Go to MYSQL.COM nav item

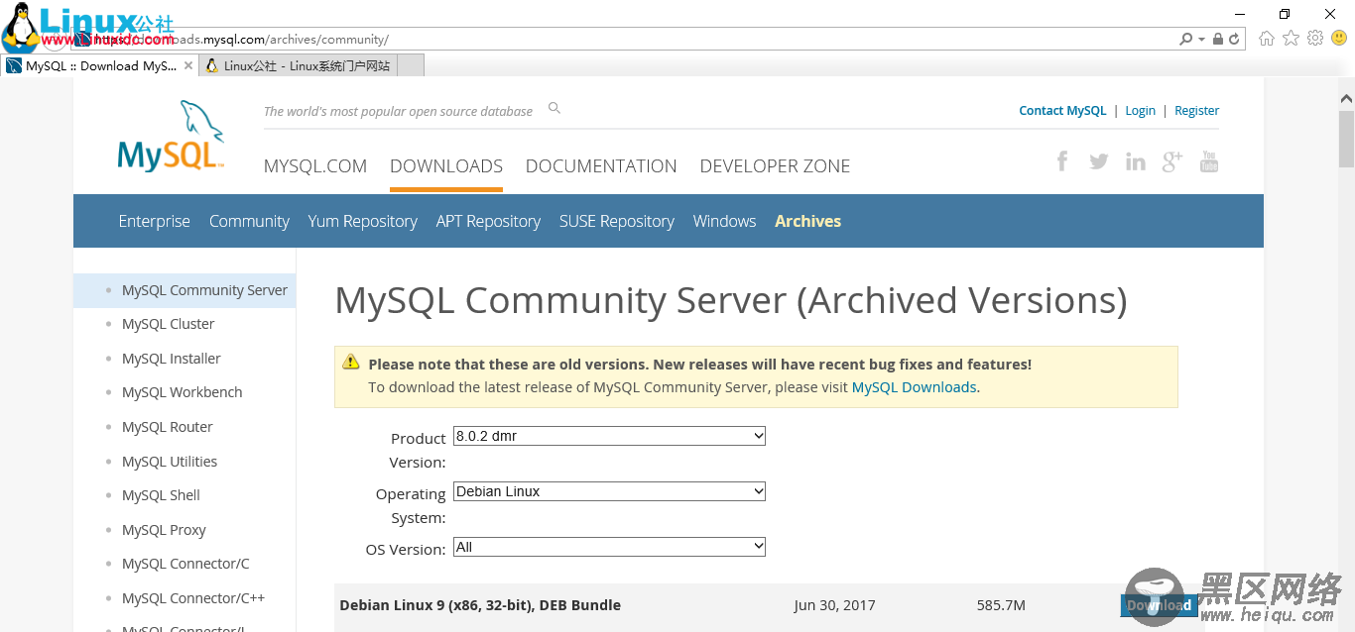pyautogui.click(x=315, y=166)
